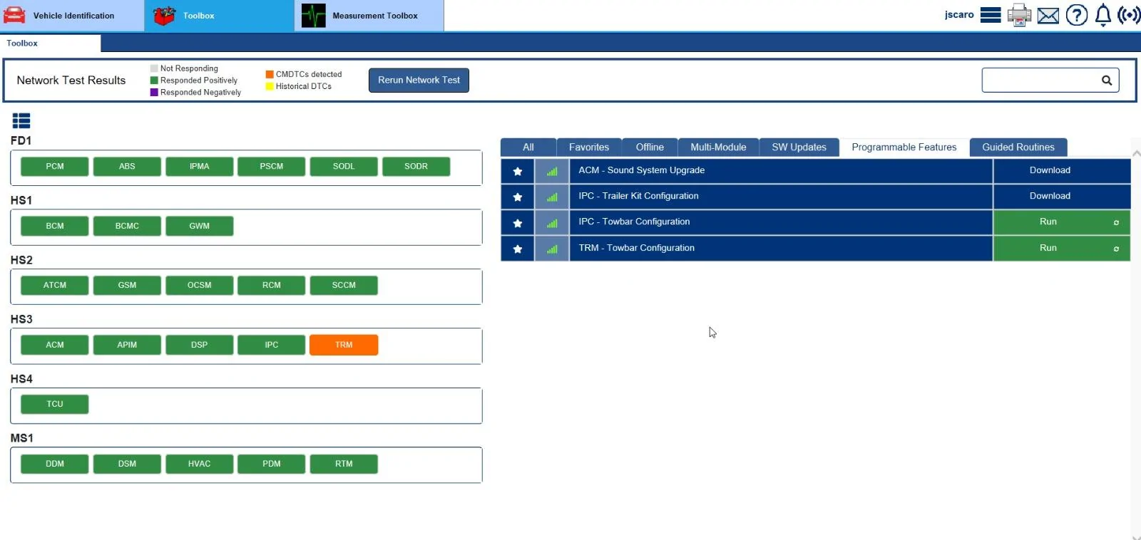Select the orange TRM module
The width and height of the screenshot is (1141, 540).
(x=344, y=345)
